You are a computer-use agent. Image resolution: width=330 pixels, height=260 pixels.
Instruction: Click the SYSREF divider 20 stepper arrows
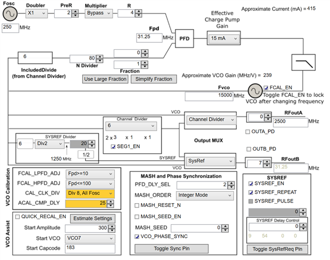click(x=92, y=144)
